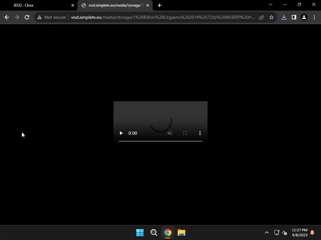
Task: Bookmark this tab with the star icon
Action: coord(271,17)
